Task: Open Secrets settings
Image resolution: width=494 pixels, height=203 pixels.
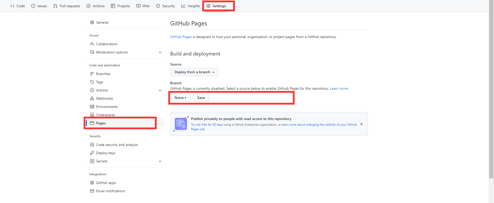Action: click(x=126, y=161)
